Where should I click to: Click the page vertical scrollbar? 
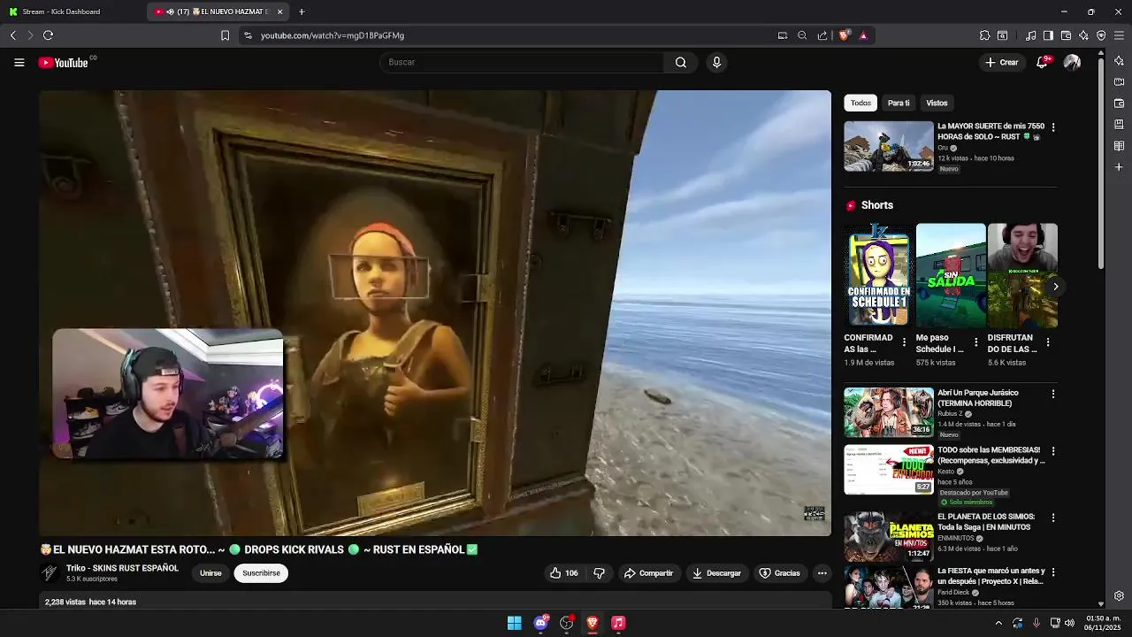coord(1101,164)
